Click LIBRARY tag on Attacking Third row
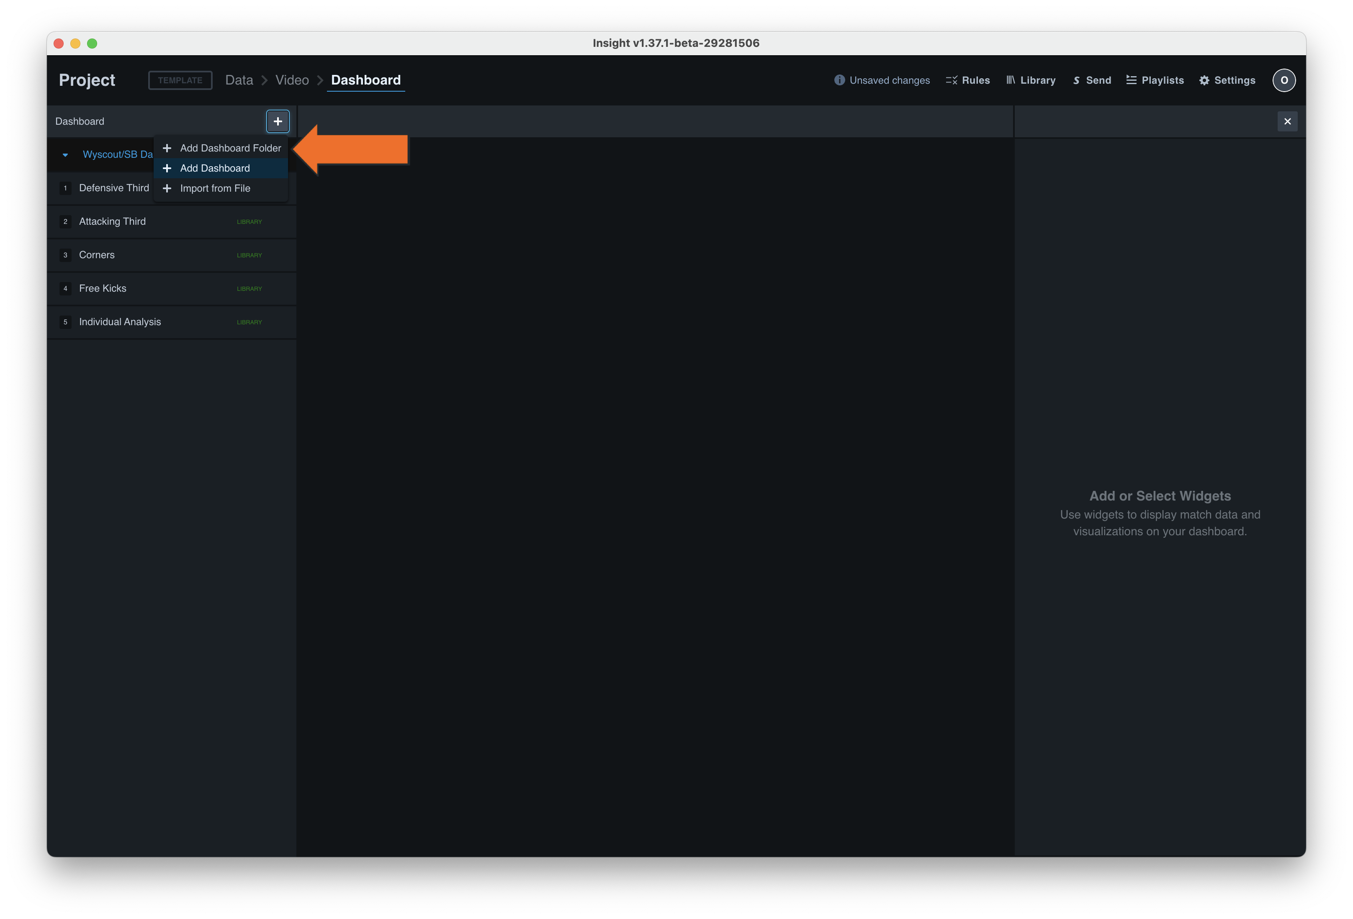The width and height of the screenshot is (1353, 919). [x=249, y=222]
